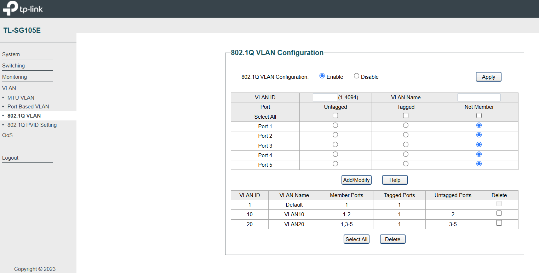Click the Apply button
Screen dimensions: 539x273
(x=489, y=77)
